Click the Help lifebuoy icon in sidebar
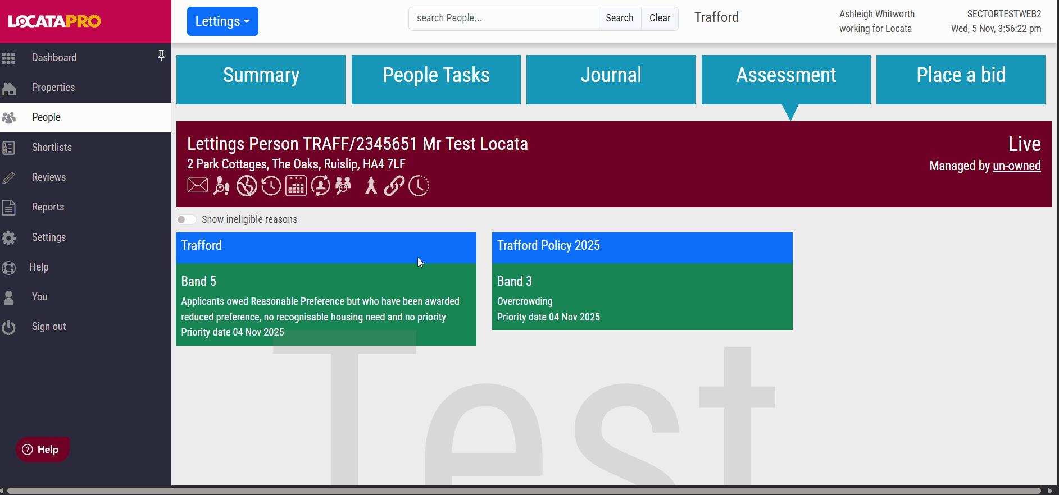 coord(9,268)
